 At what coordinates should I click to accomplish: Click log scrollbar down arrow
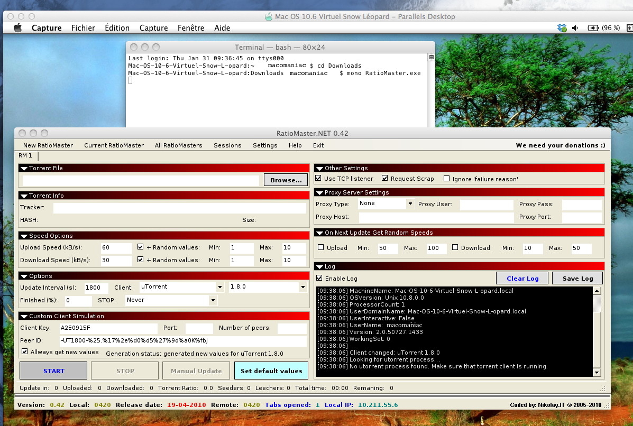click(597, 372)
